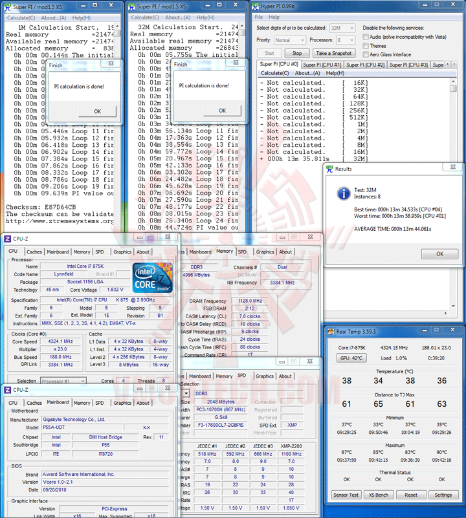Click Reset button in Real Temp
This screenshot has width=466, height=518.
(410, 495)
